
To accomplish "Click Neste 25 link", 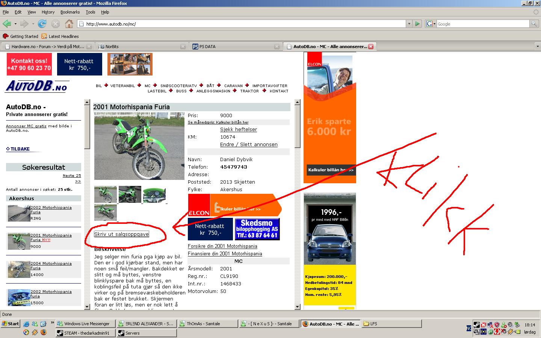I will pos(72,175).
